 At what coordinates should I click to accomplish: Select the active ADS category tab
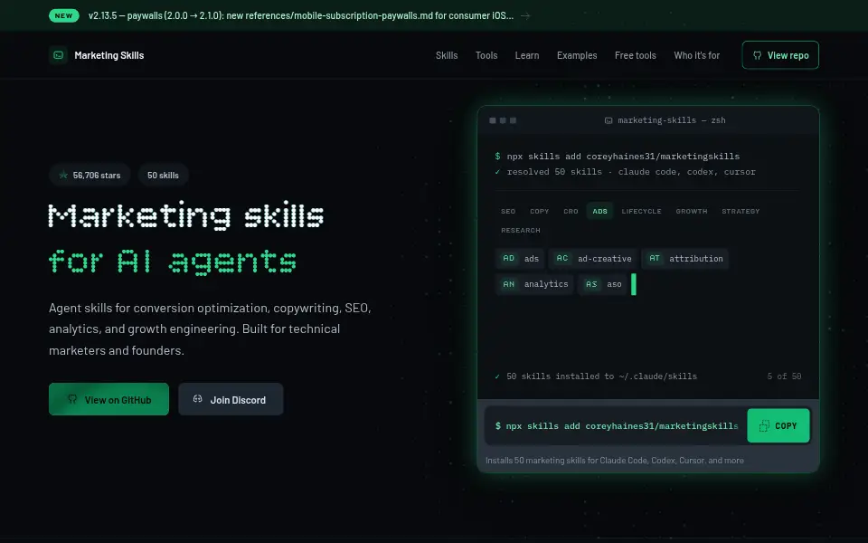click(x=600, y=211)
